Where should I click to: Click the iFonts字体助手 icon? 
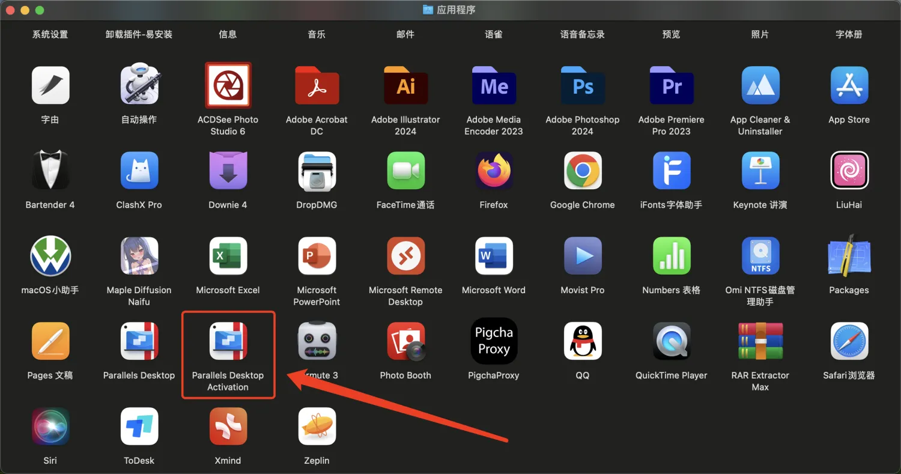[672, 171]
